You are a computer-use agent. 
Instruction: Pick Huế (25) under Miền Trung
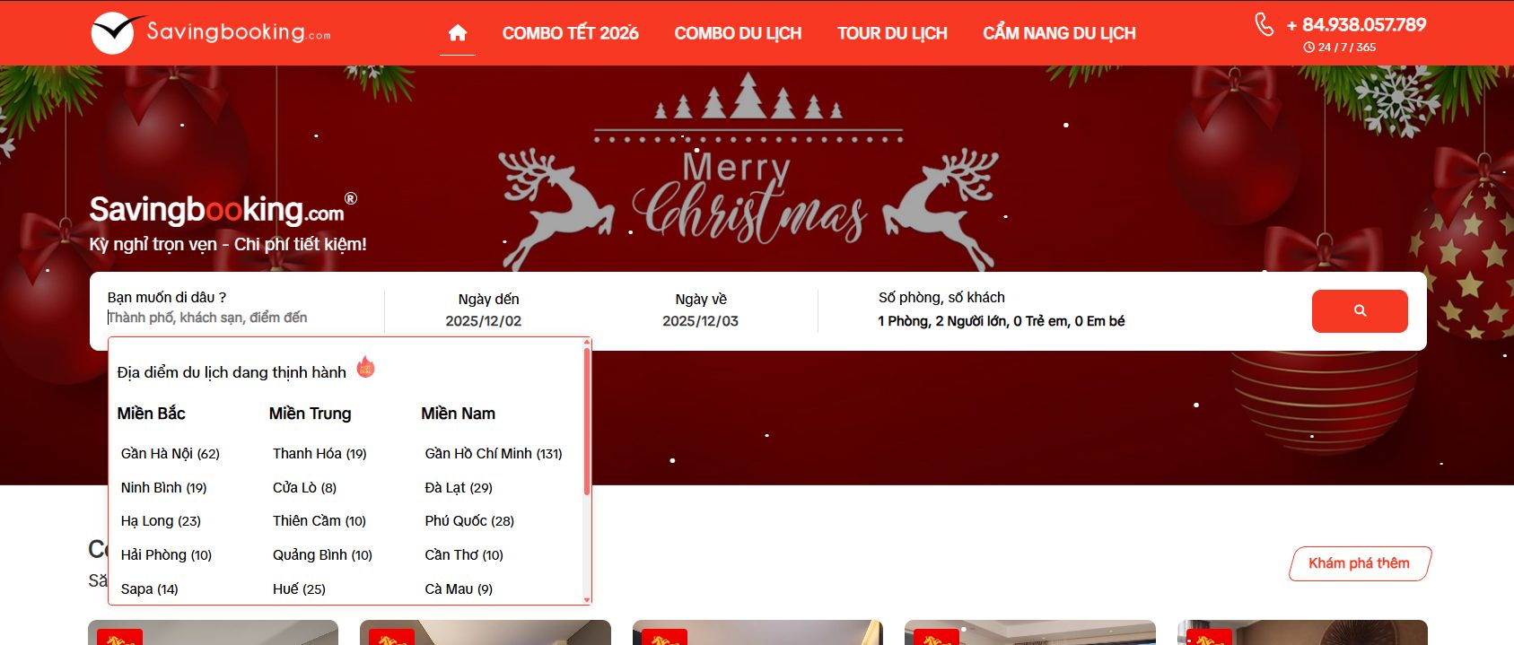pos(299,589)
